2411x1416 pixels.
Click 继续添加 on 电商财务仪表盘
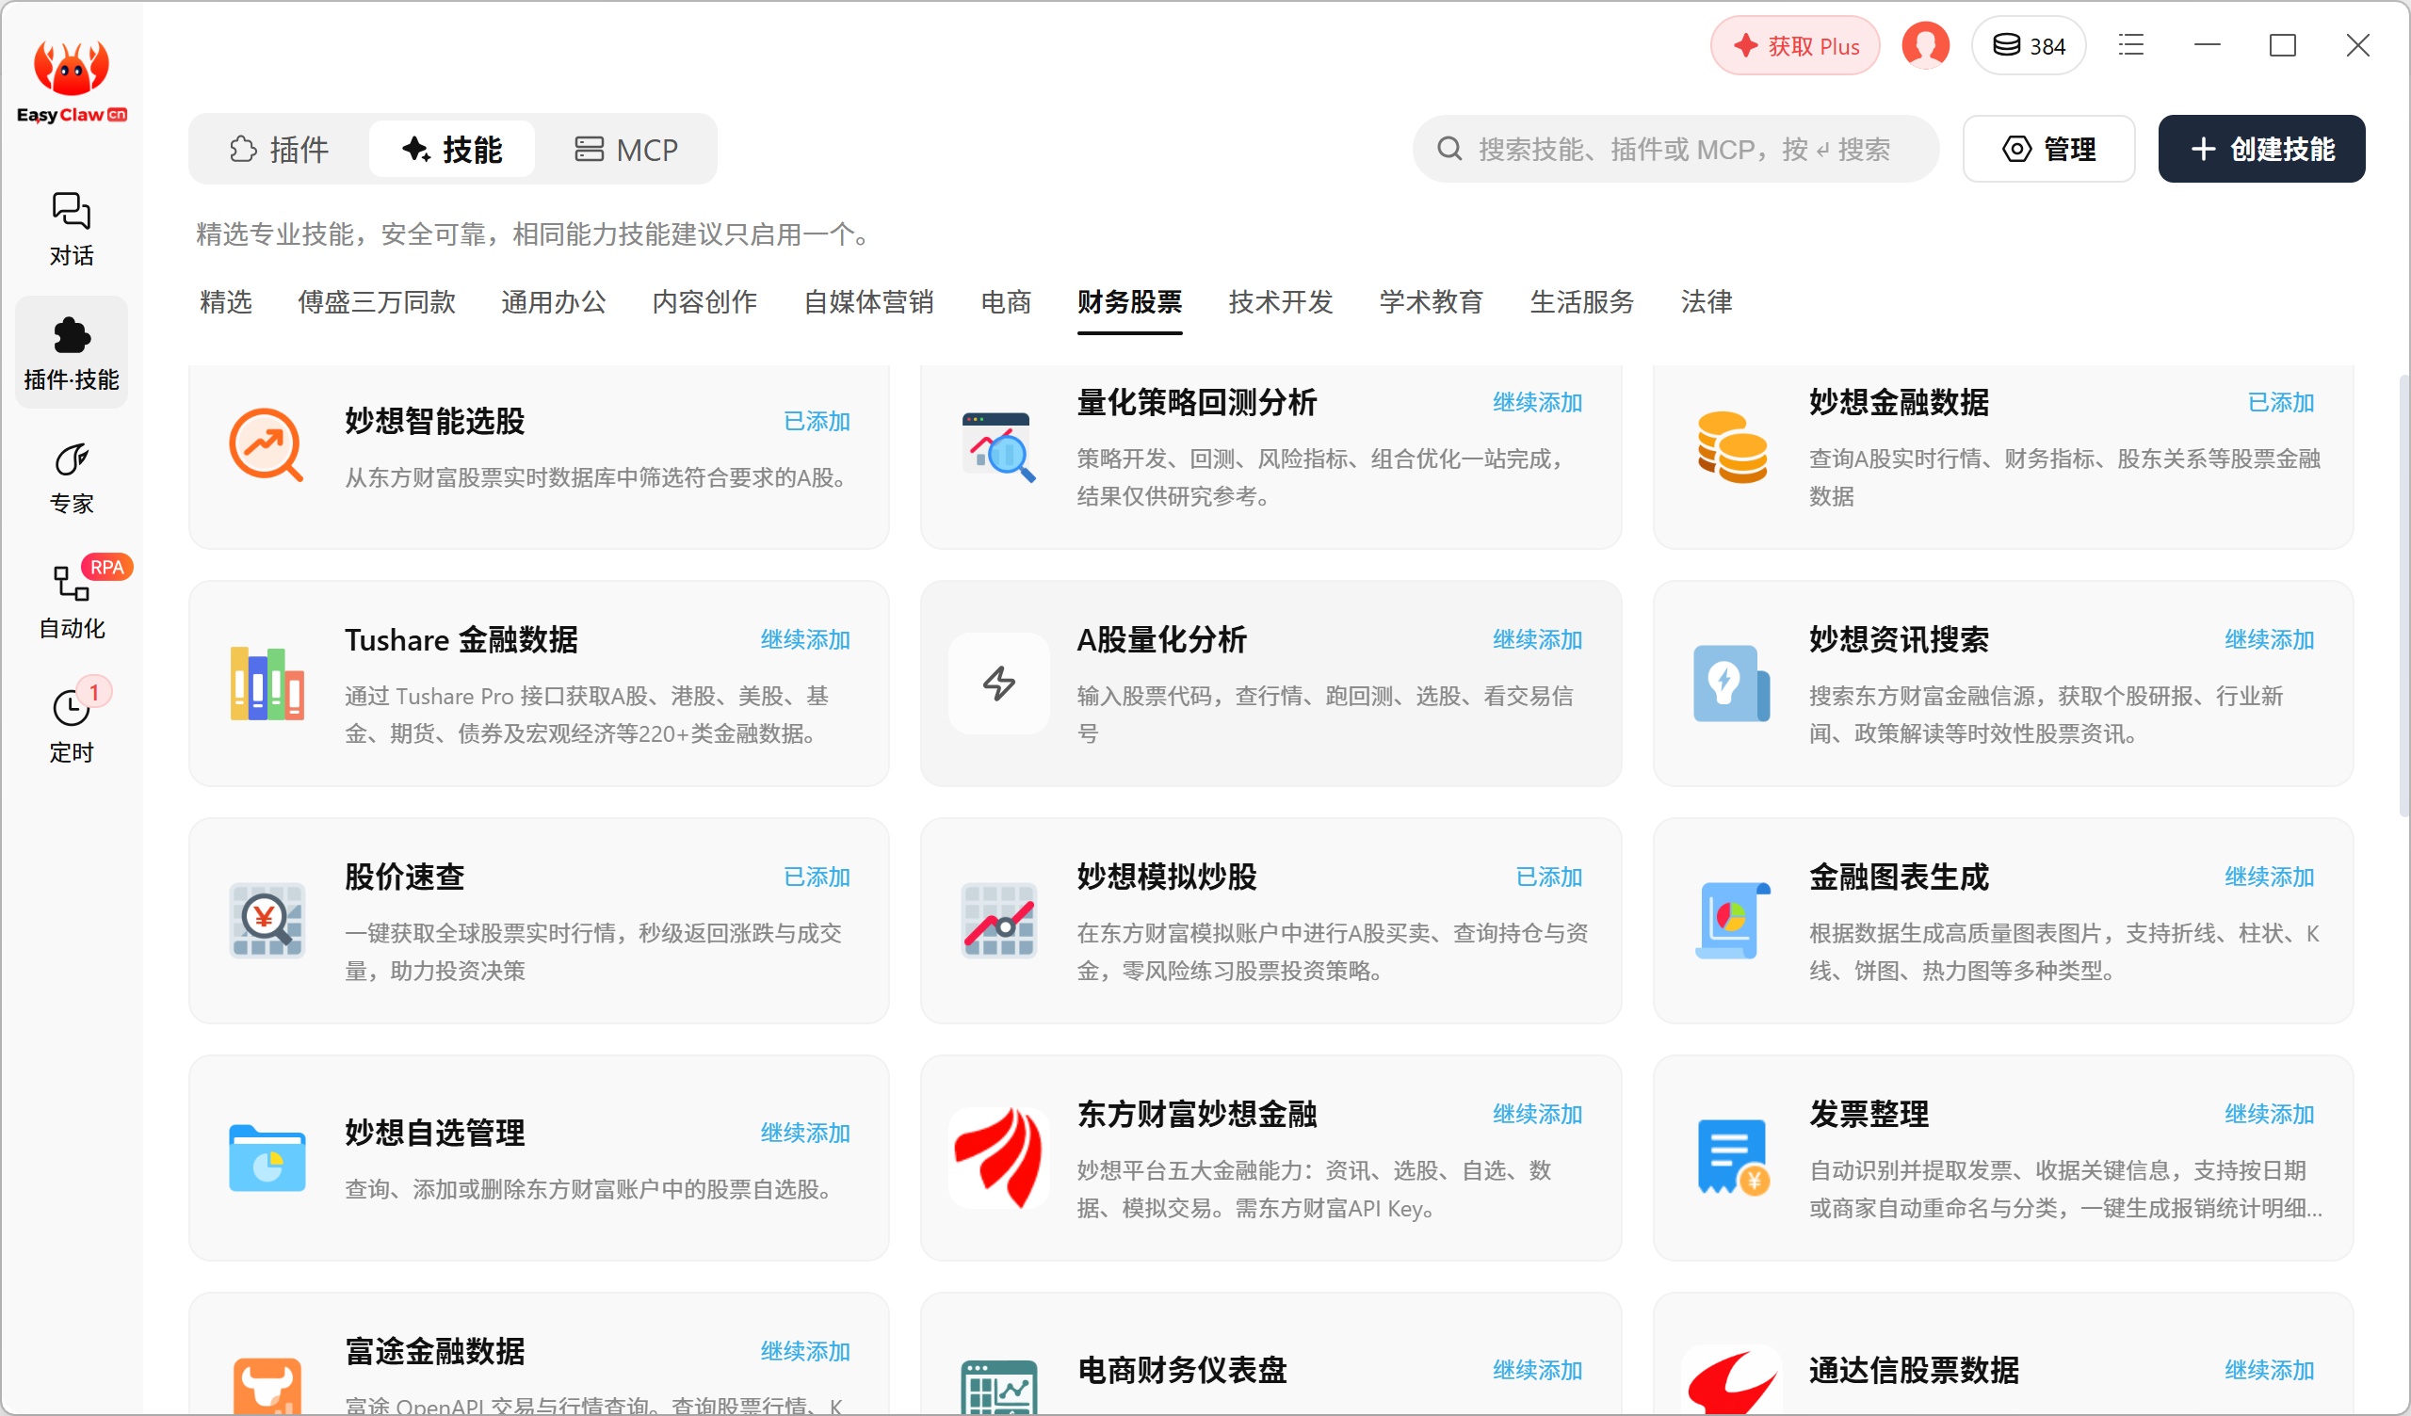(1538, 1371)
